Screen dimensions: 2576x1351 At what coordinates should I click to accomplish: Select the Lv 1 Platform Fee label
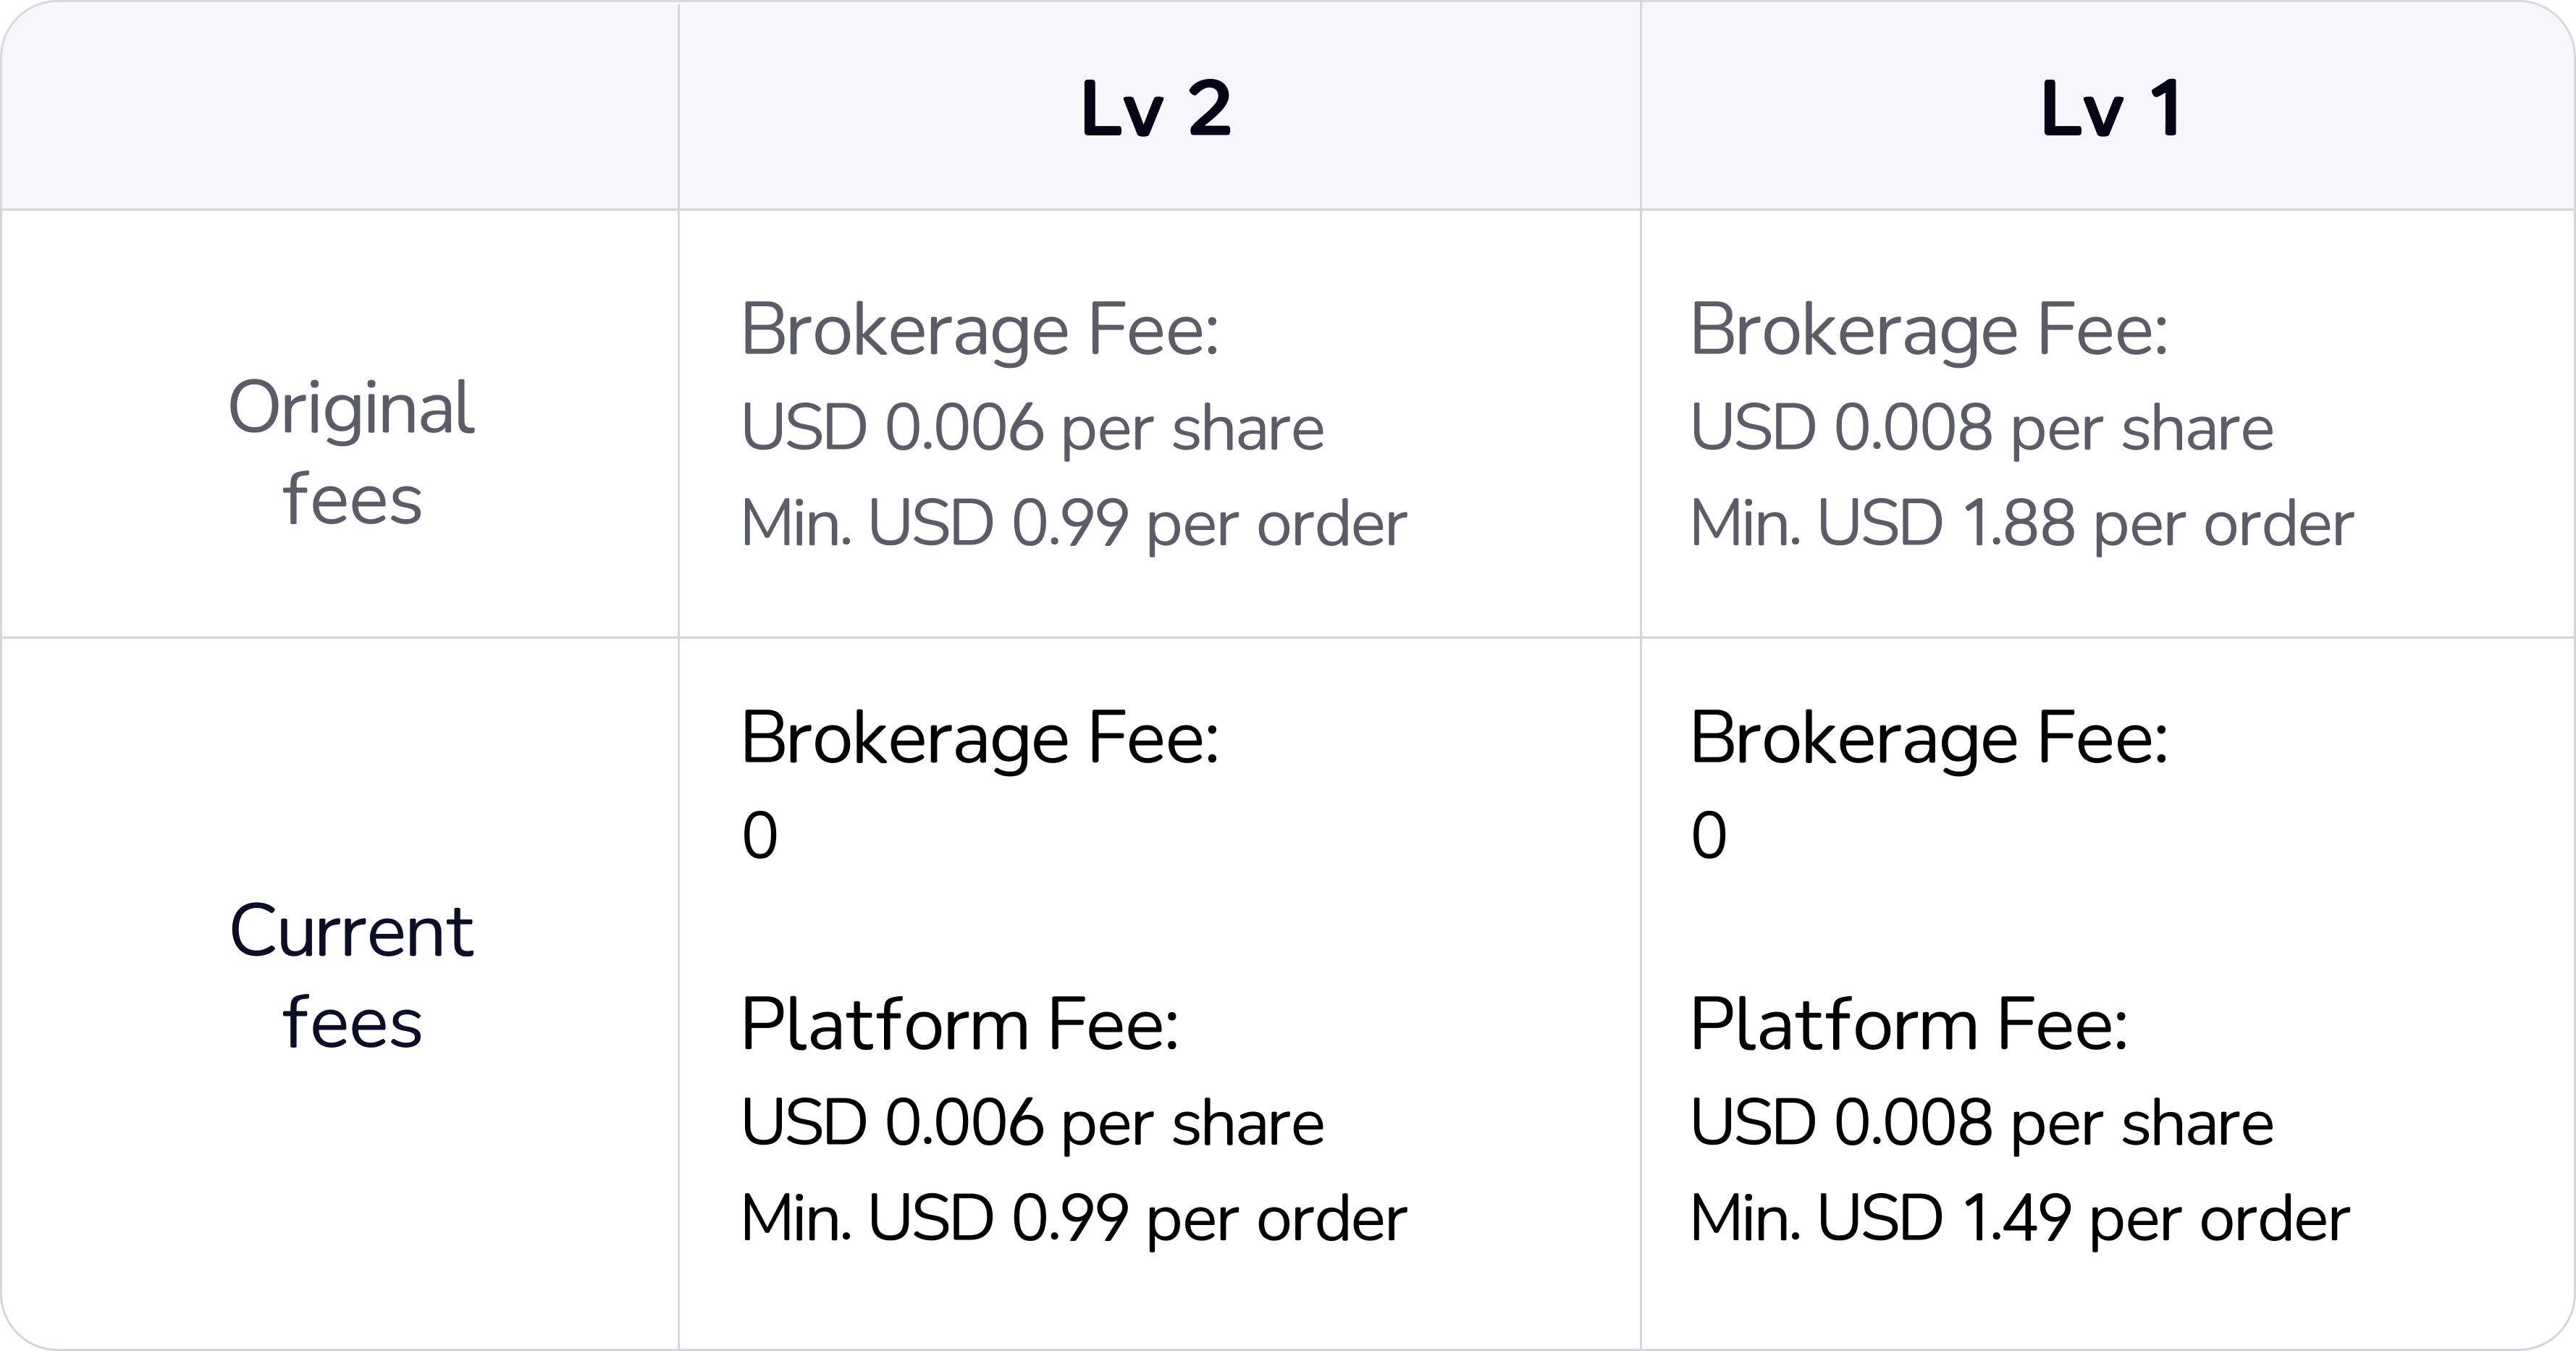click(1909, 1026)
